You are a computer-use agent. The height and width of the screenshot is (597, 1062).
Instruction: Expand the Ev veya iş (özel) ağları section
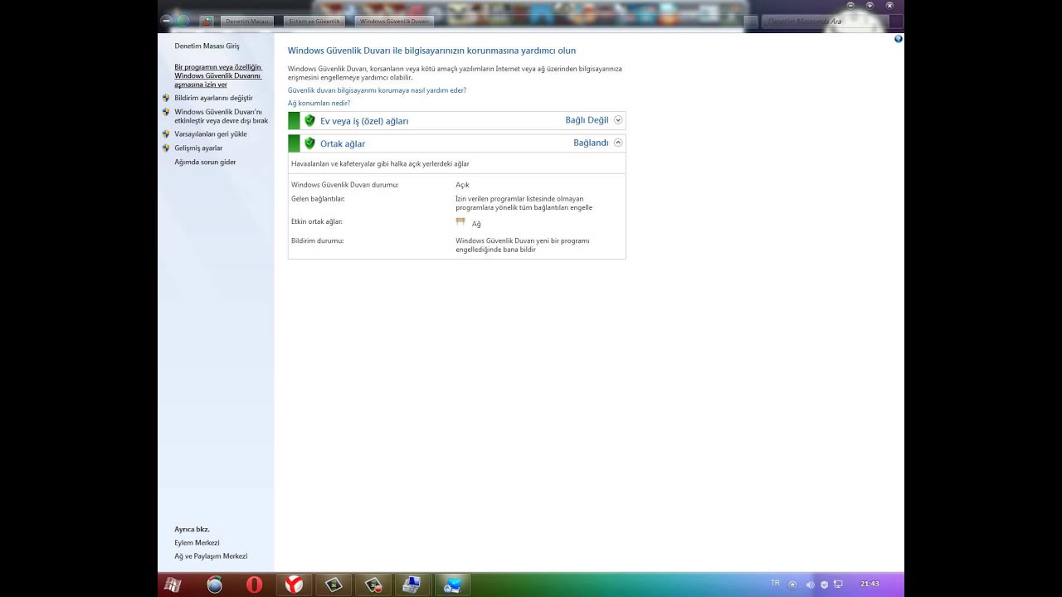click(618, 120)
